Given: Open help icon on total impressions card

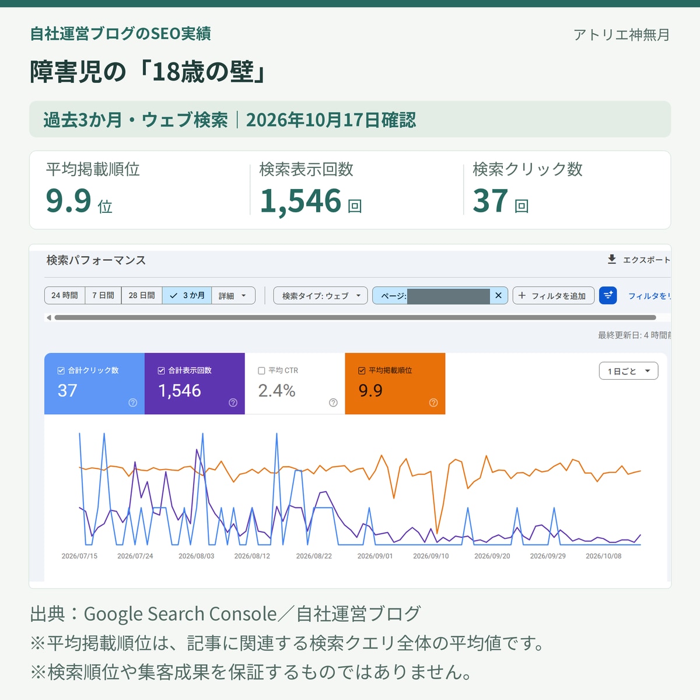Looking at the screenshot, I should coord(233,402).
